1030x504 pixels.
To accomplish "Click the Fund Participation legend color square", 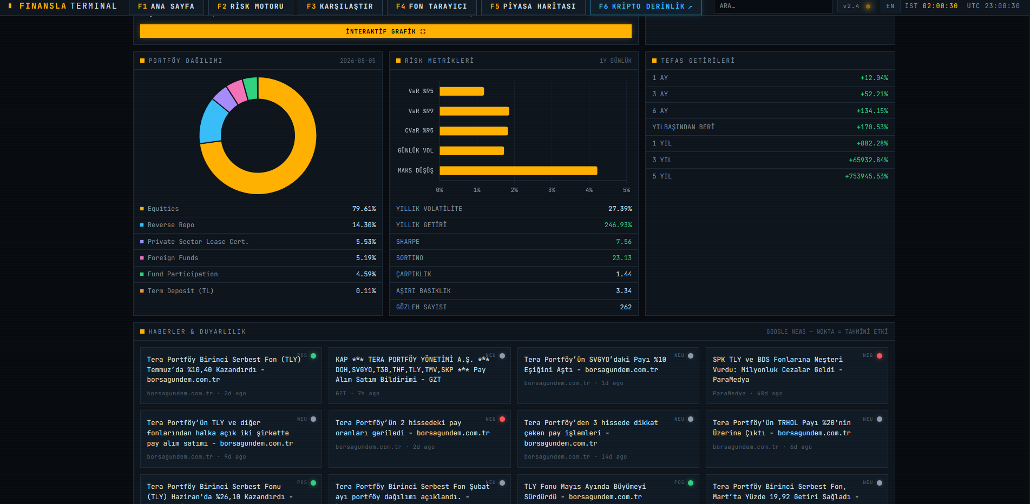I will coord(142,274).
